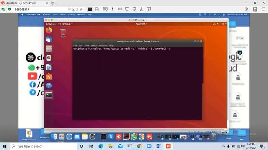The height and width of the screenshot is (150, 268).
Task: Open the AnyDesk display settings icon
Action: coord(127,9)
